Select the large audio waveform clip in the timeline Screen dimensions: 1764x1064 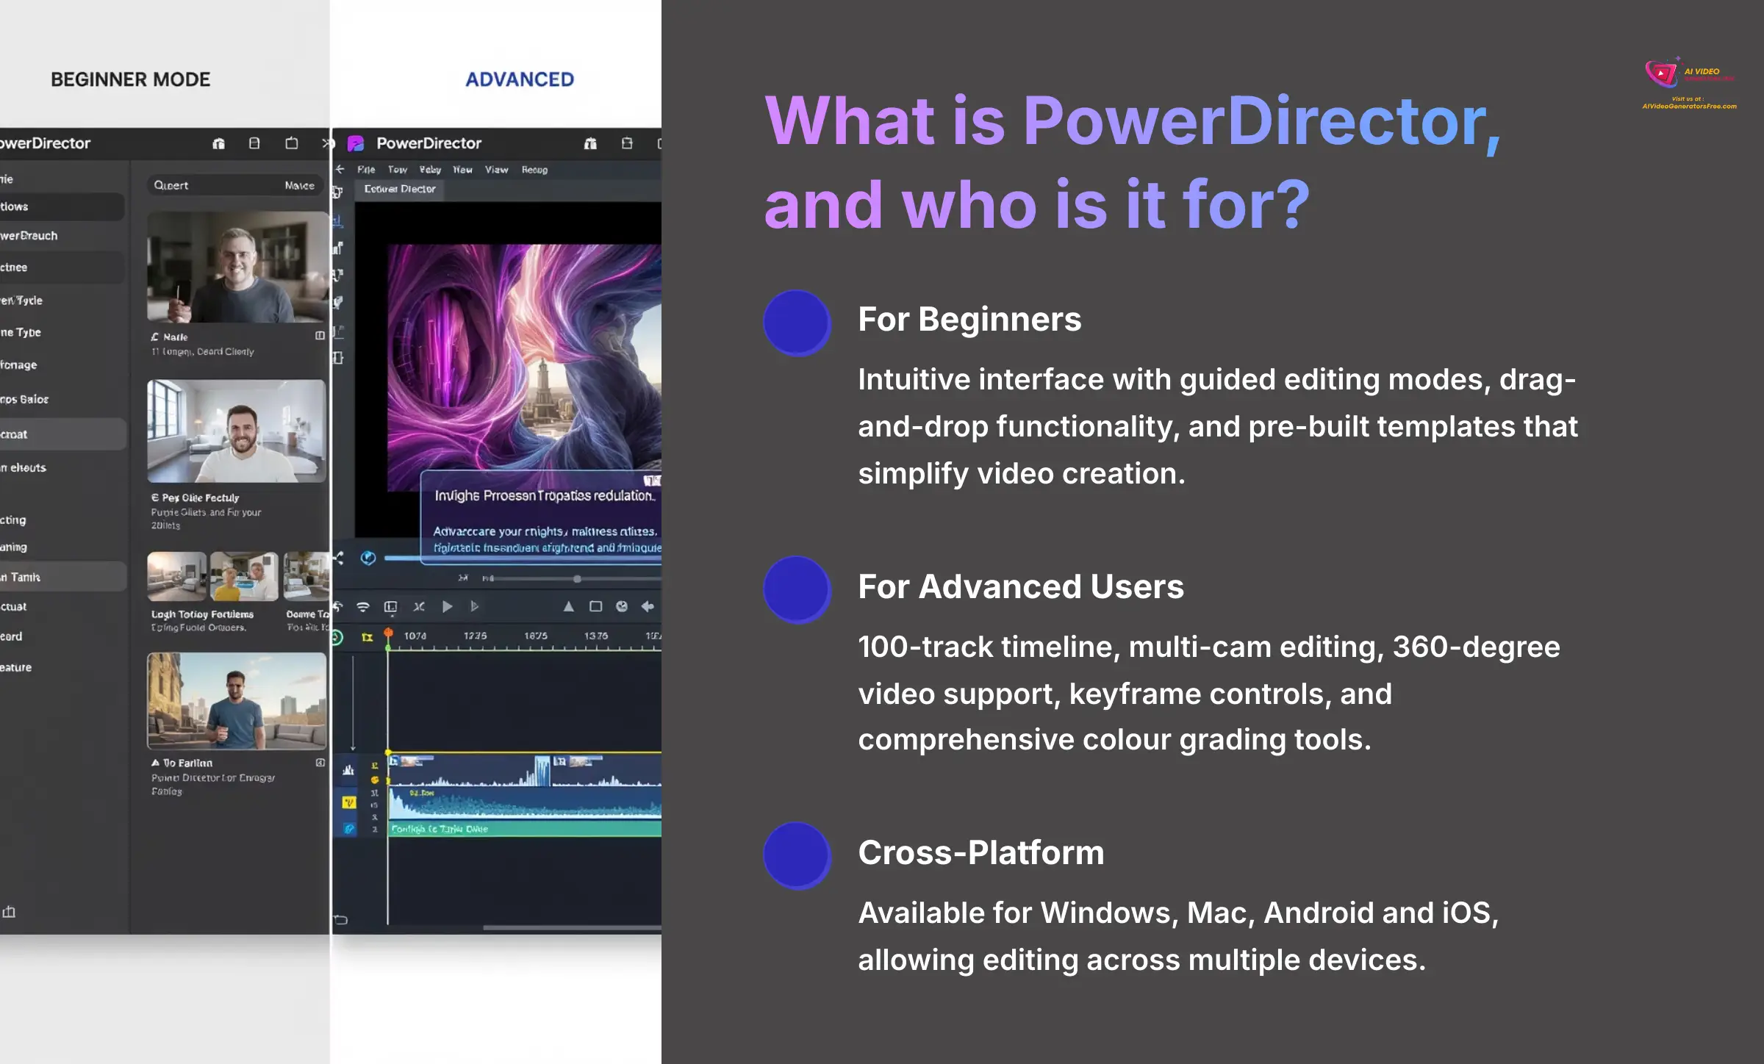(525, 803)
